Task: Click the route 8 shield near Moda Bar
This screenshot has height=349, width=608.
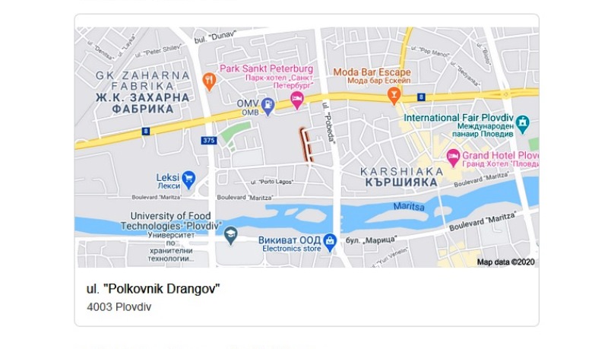Action: pyautogui.click(x=421, y=97)
